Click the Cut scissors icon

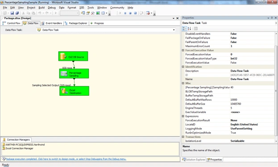click(x=23, y=13)
